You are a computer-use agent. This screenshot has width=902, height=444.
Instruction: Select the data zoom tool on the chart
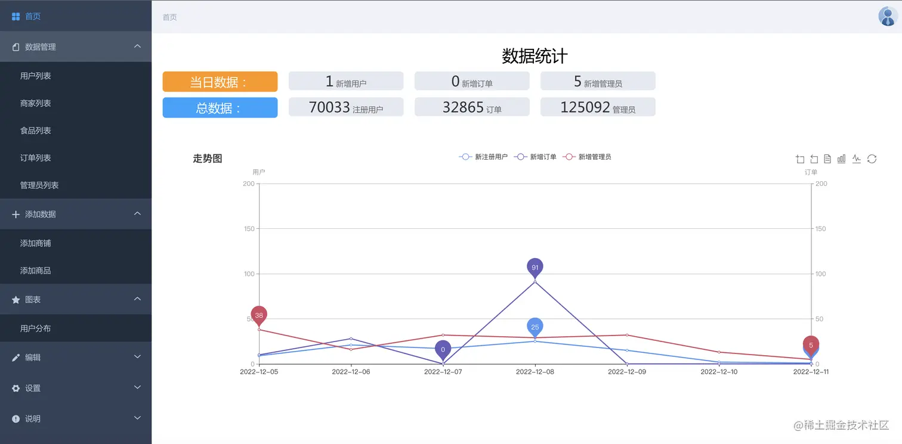pos(799,159)
